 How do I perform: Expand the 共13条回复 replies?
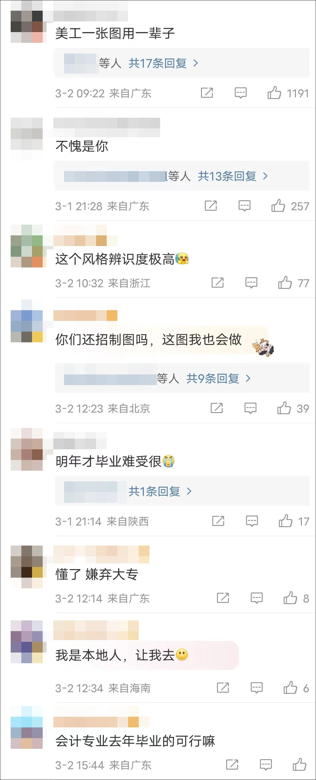[233, 176]
